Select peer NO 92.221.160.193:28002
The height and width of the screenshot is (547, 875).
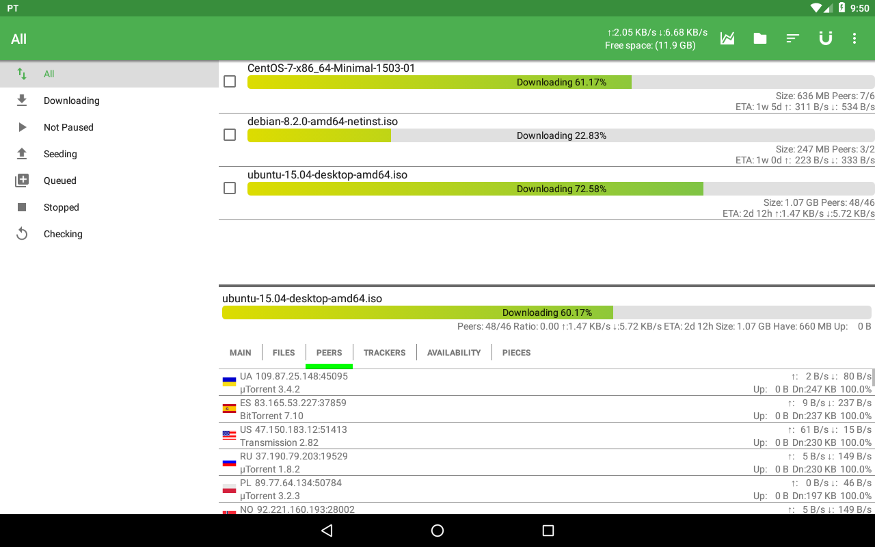pos(297,509)
